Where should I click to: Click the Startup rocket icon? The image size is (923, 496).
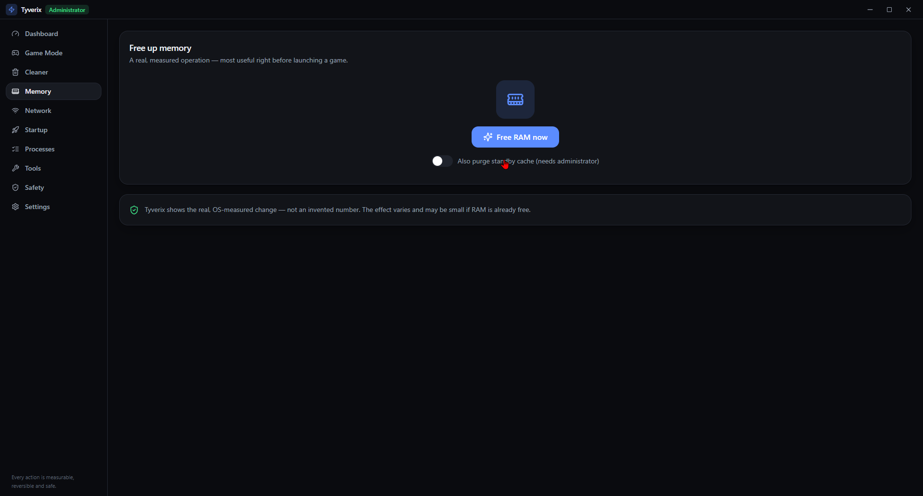[15, 130]
